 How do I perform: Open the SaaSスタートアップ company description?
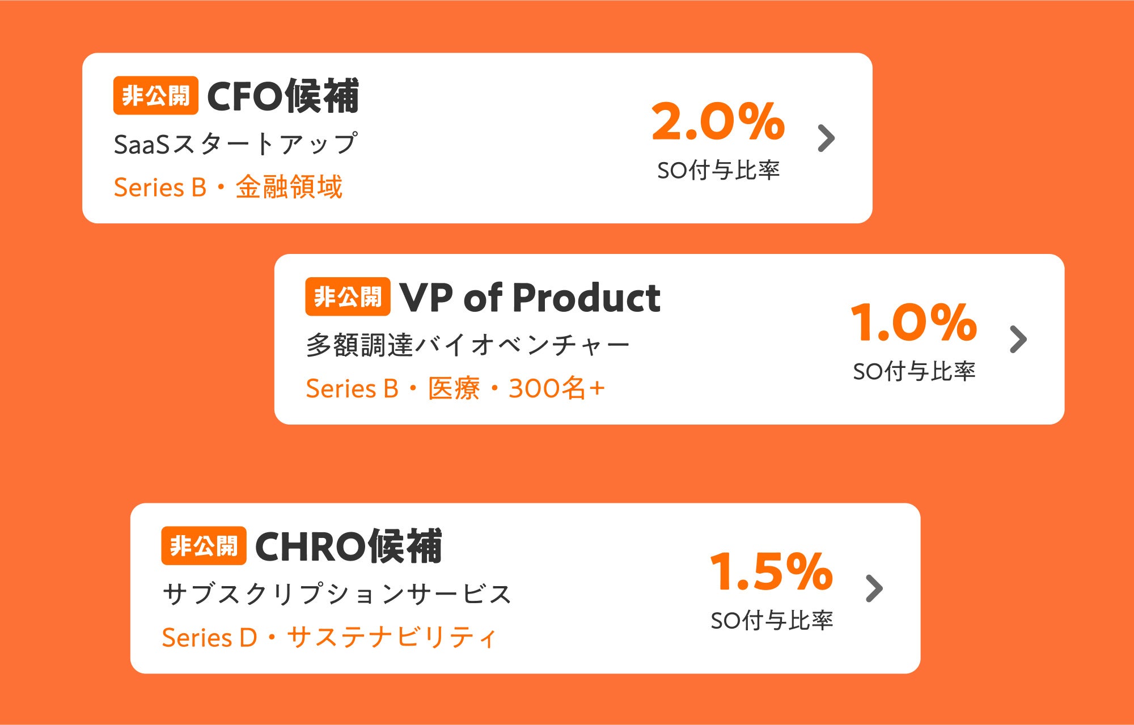235,144
